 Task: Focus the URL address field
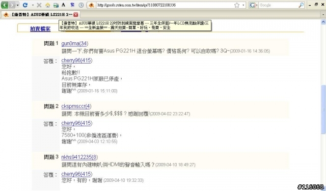pos(164,5)
